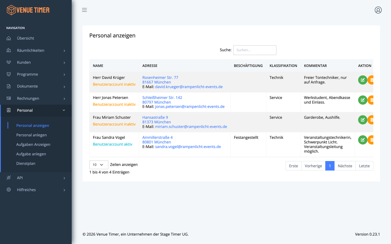Edit Frau Miriam Schuster's entry
The width and height of the screenshot is (391, 244).
click(x=362, y=120)
